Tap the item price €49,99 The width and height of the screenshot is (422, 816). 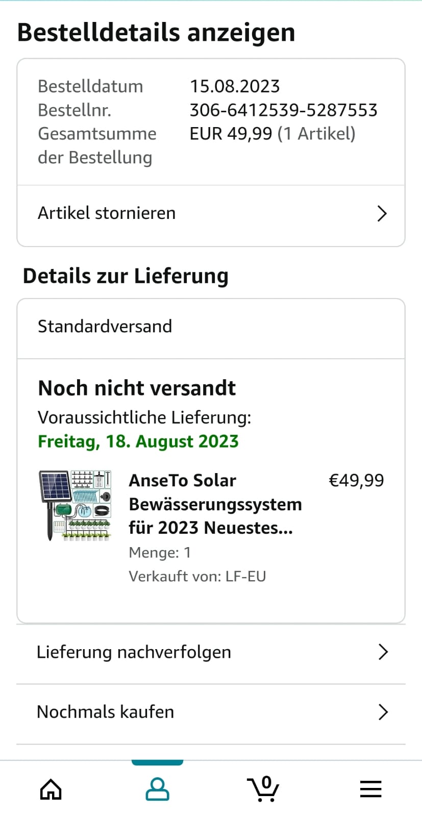point(356,480)
